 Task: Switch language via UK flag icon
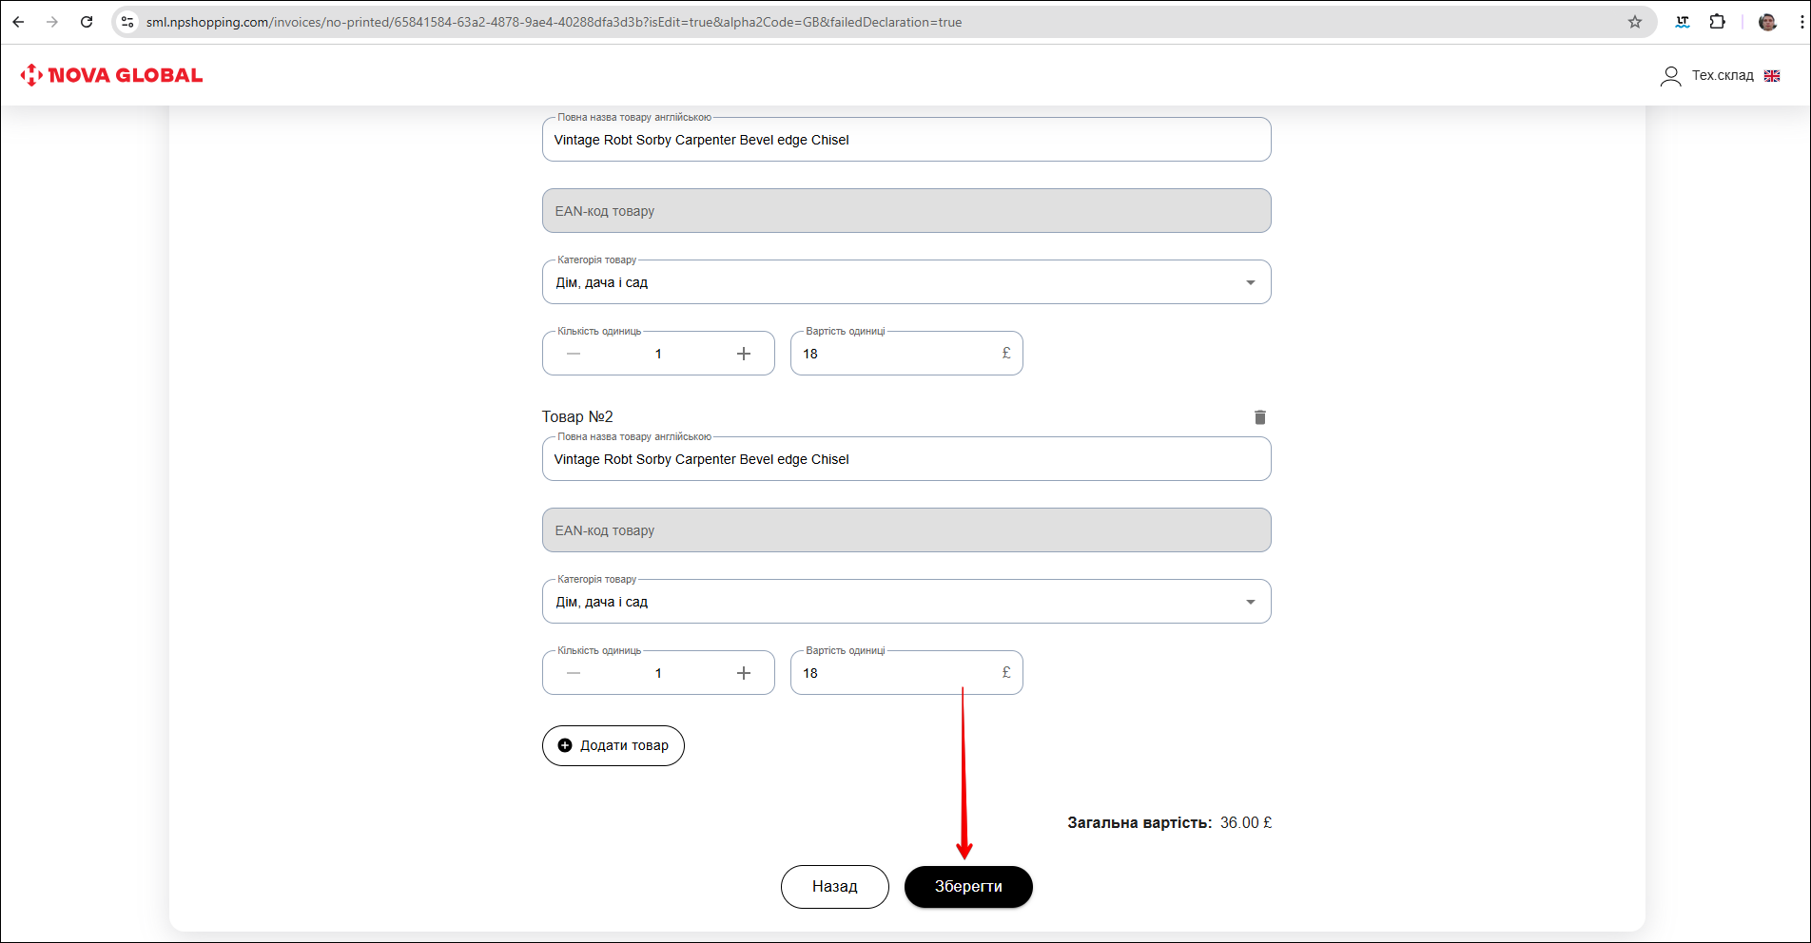pos(1772,76)
